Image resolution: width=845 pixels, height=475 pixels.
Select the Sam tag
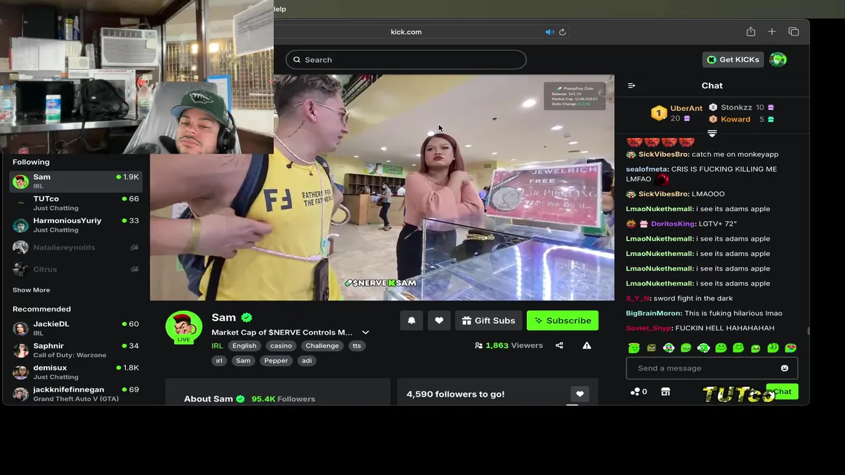point(244,361)
